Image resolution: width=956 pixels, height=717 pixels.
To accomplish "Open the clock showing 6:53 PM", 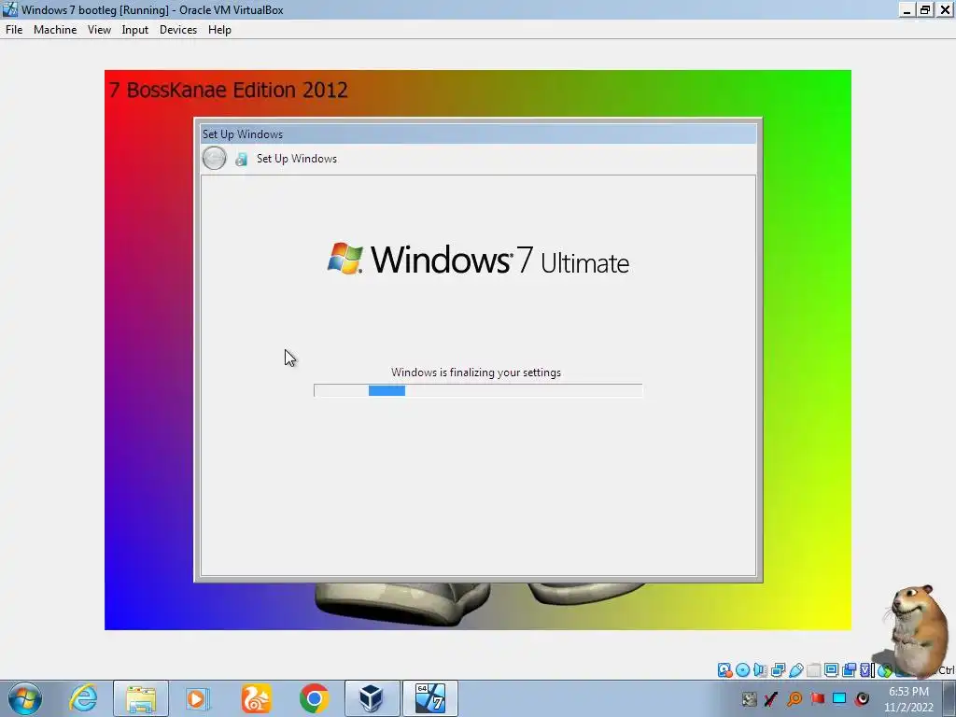I will (908, 699).
